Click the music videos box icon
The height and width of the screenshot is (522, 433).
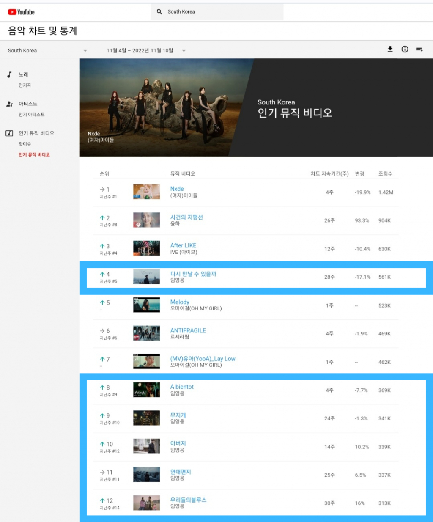(9, 133)
